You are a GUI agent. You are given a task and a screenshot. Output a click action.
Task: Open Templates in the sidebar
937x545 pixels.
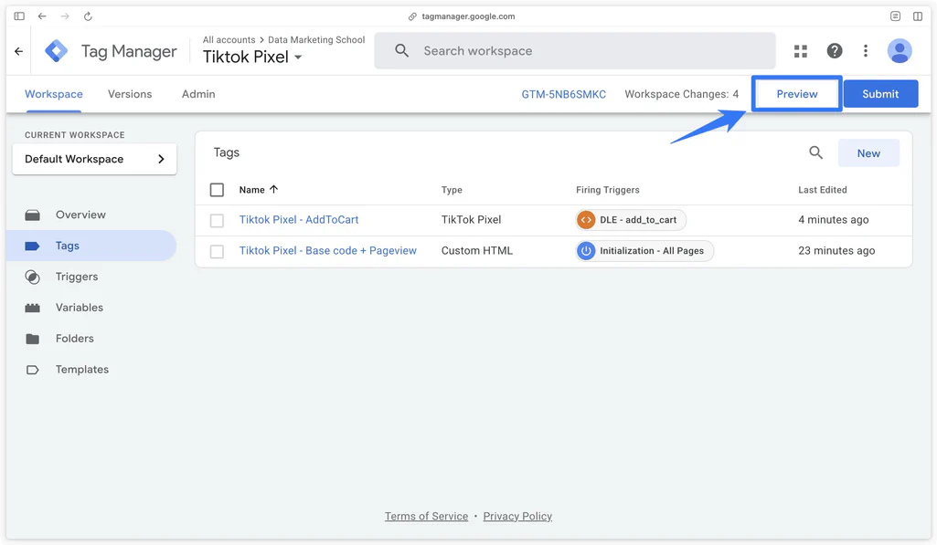(x=82, y=370)
